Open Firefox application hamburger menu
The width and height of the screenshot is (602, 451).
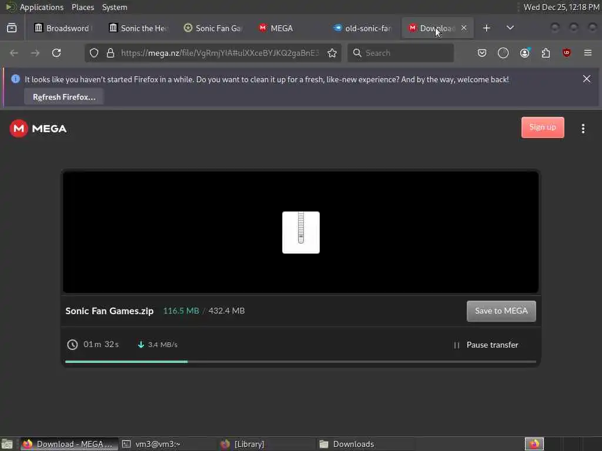pyautogui.click(x=588, y=53)
